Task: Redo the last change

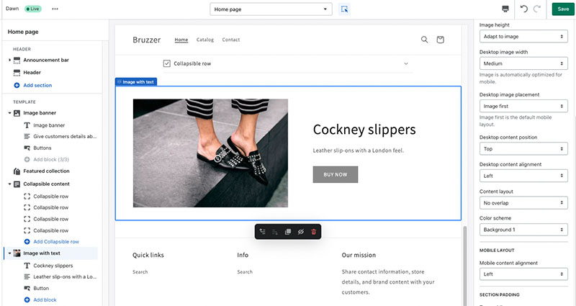Action: pyautogui.click(x=536, y=9)
